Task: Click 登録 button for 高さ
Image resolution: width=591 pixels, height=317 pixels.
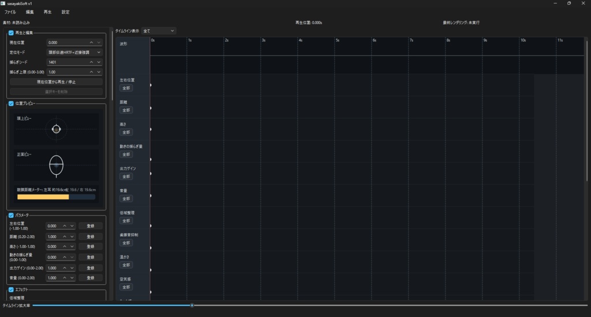Action: 91,247
